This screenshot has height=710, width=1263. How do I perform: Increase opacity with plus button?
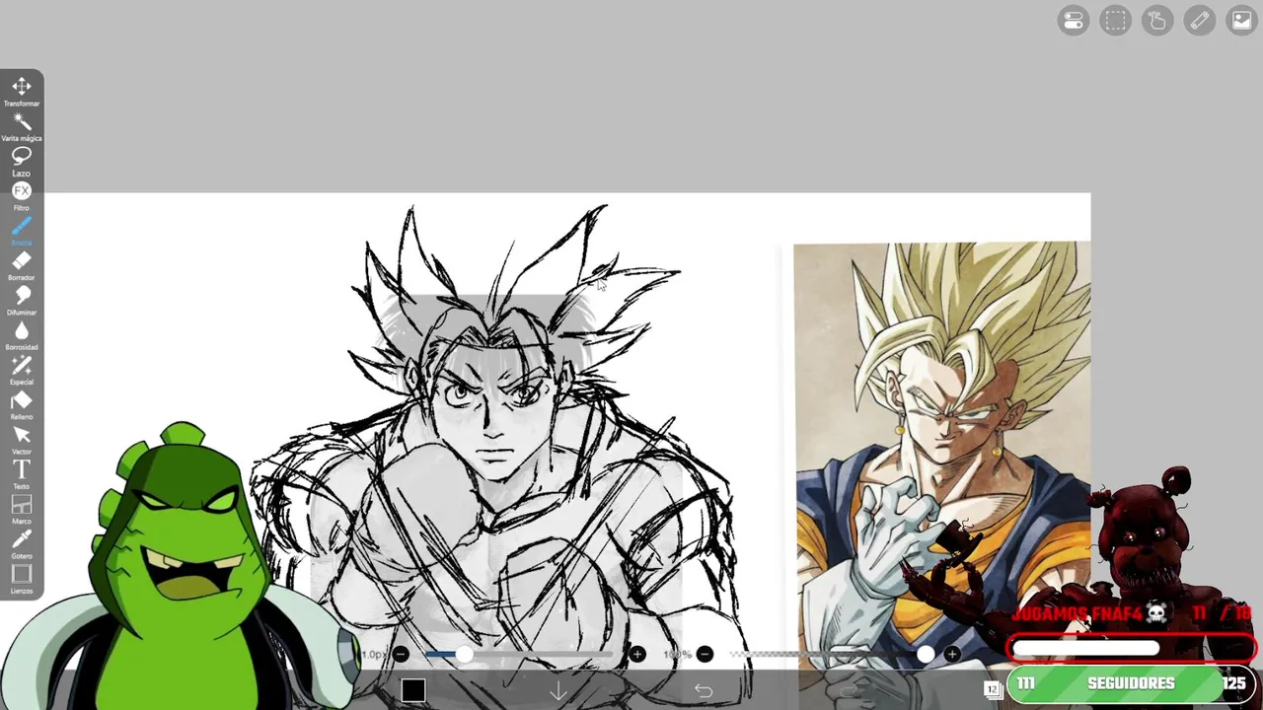952,654
